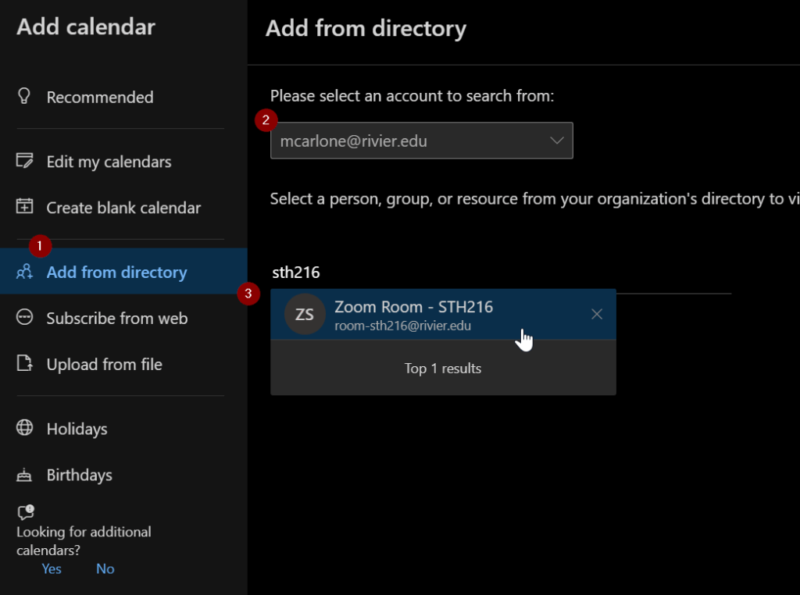Answer Yes to additional calendars question
800x595 pixels.
coord(52,568)
